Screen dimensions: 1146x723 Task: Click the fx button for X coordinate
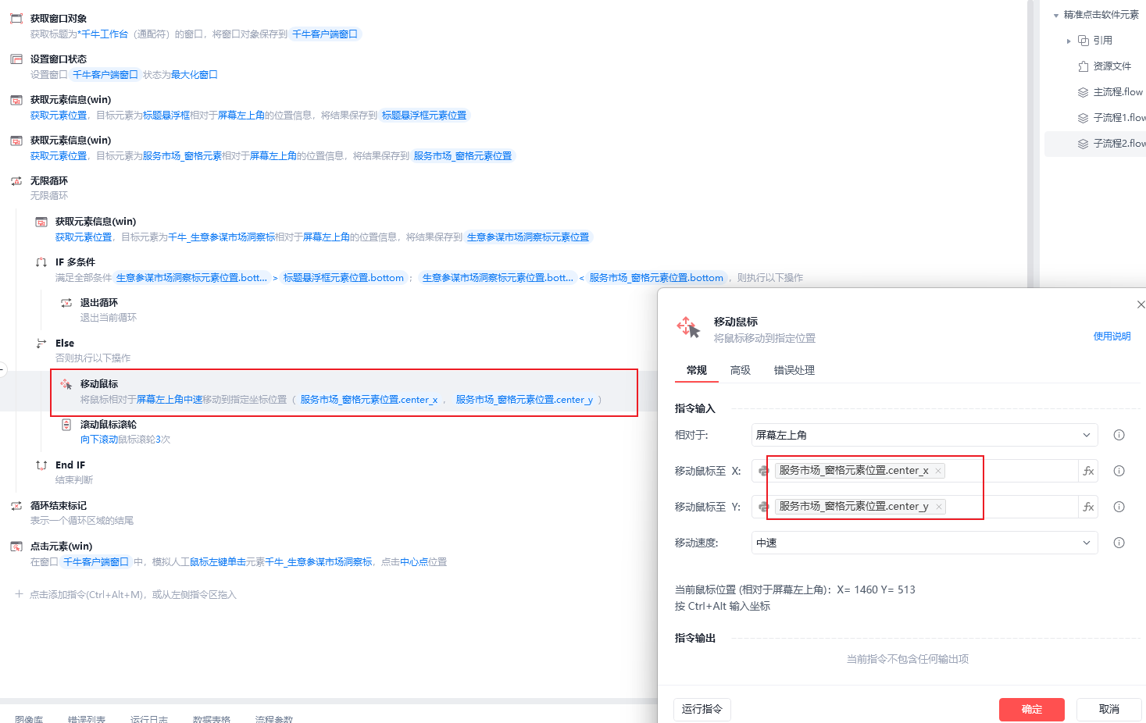tap(1088, 471)
